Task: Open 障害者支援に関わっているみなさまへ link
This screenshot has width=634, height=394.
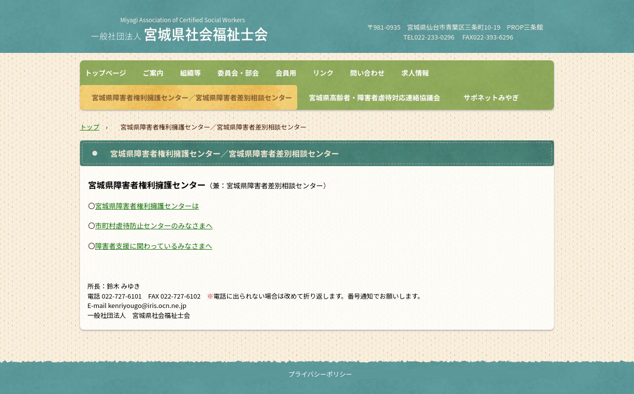Action: 154,246
